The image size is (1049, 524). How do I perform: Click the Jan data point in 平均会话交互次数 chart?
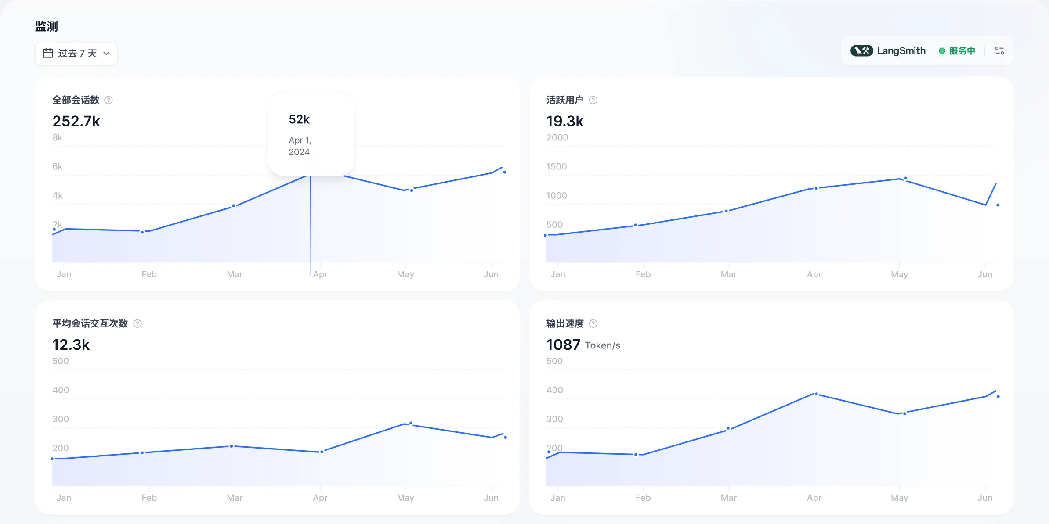tap(52, 459)
